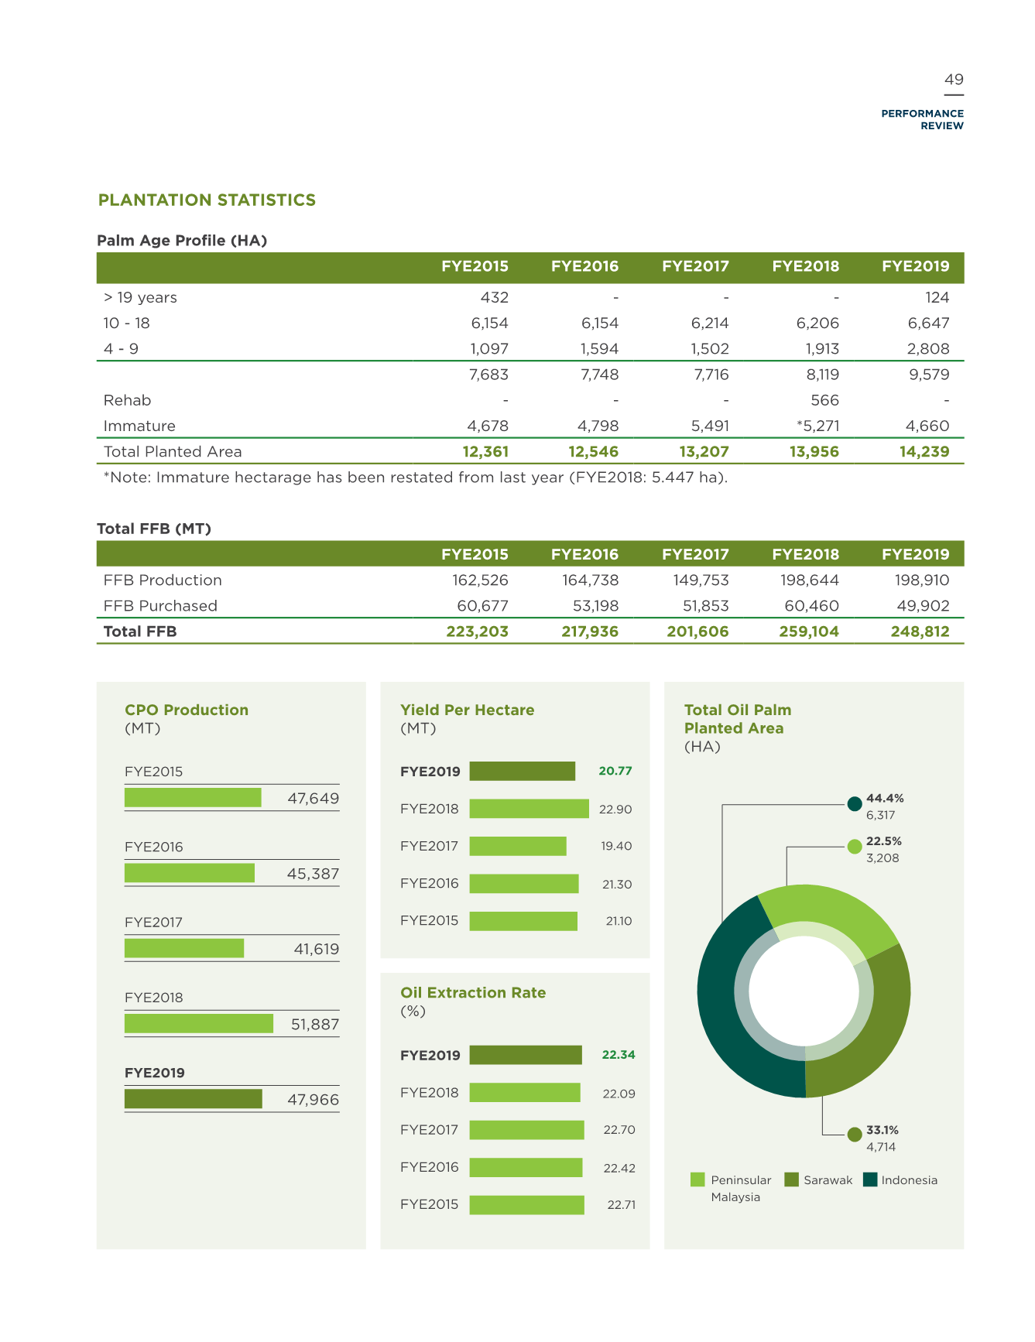Select the value 432 for FYE2015
This screenshot has height=1342, width=1035.
[495, 298]
